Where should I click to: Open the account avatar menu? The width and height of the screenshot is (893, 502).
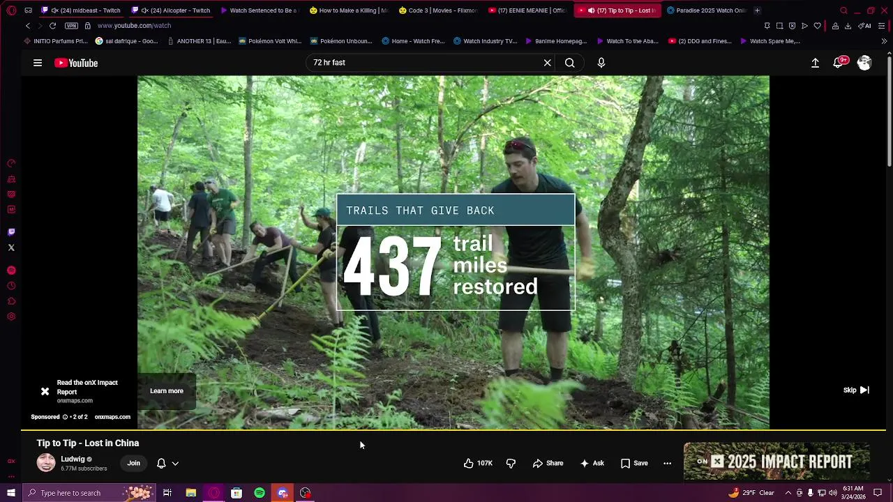tap(864, 63)
